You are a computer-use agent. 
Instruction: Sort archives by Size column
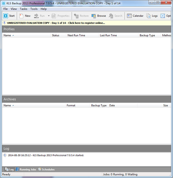pos(153,105)
